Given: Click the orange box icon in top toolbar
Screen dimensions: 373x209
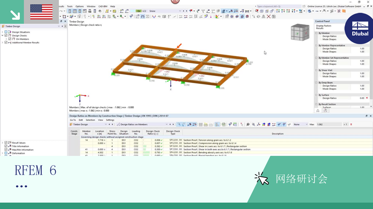Looking at the screenshot, I should click(344, 11).
